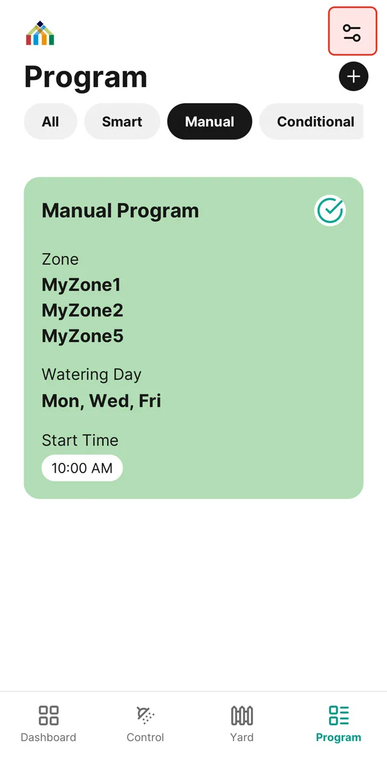Click the colorful house app logo

coord(40,34)
